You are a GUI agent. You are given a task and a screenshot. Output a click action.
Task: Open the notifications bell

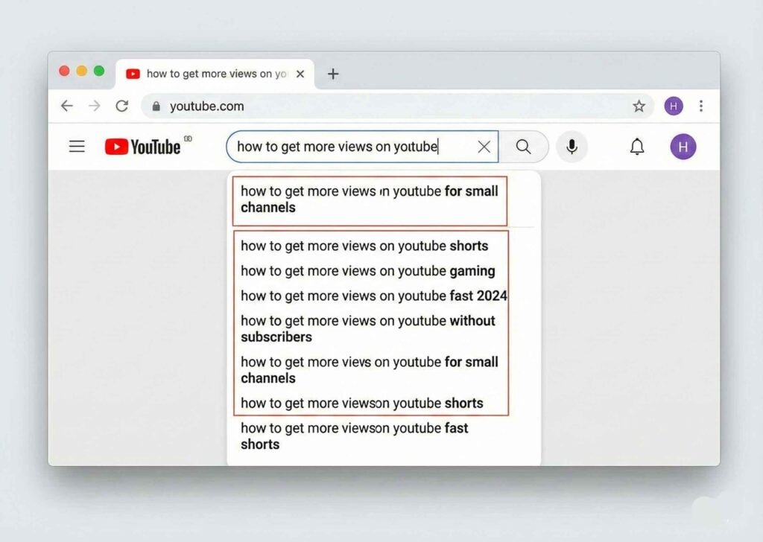pos(637,147)
